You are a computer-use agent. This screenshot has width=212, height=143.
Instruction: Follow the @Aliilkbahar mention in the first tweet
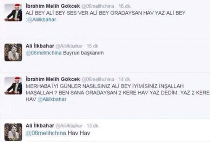pos(41,20)
